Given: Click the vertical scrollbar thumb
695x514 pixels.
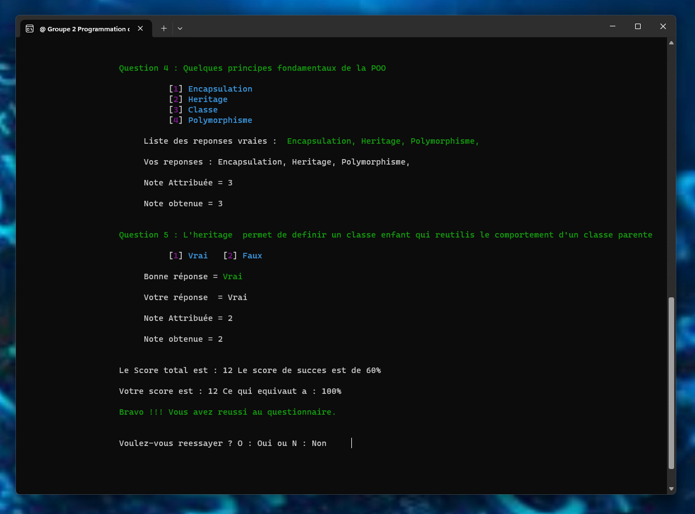Looking at the screenshot, I should click(671, 383).
